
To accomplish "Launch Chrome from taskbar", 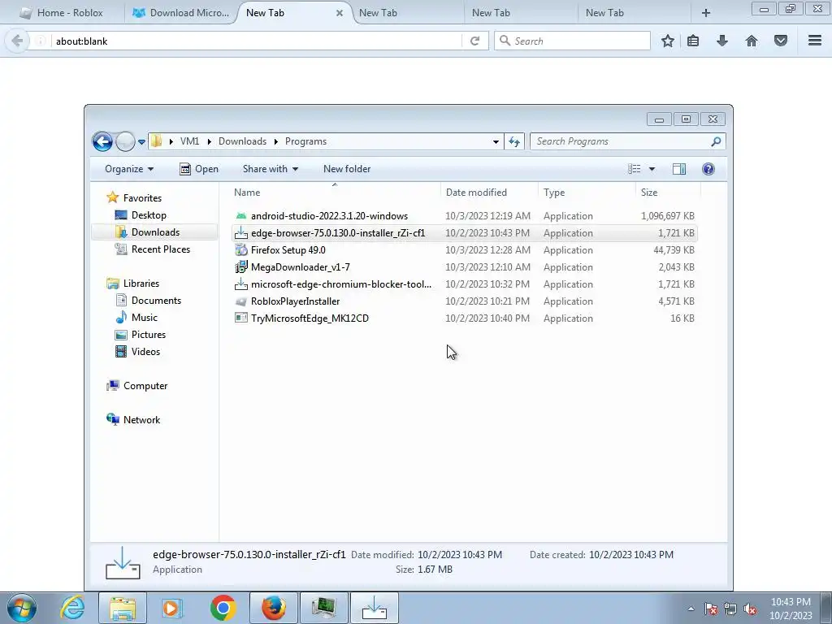I will (x=223, y=608).
